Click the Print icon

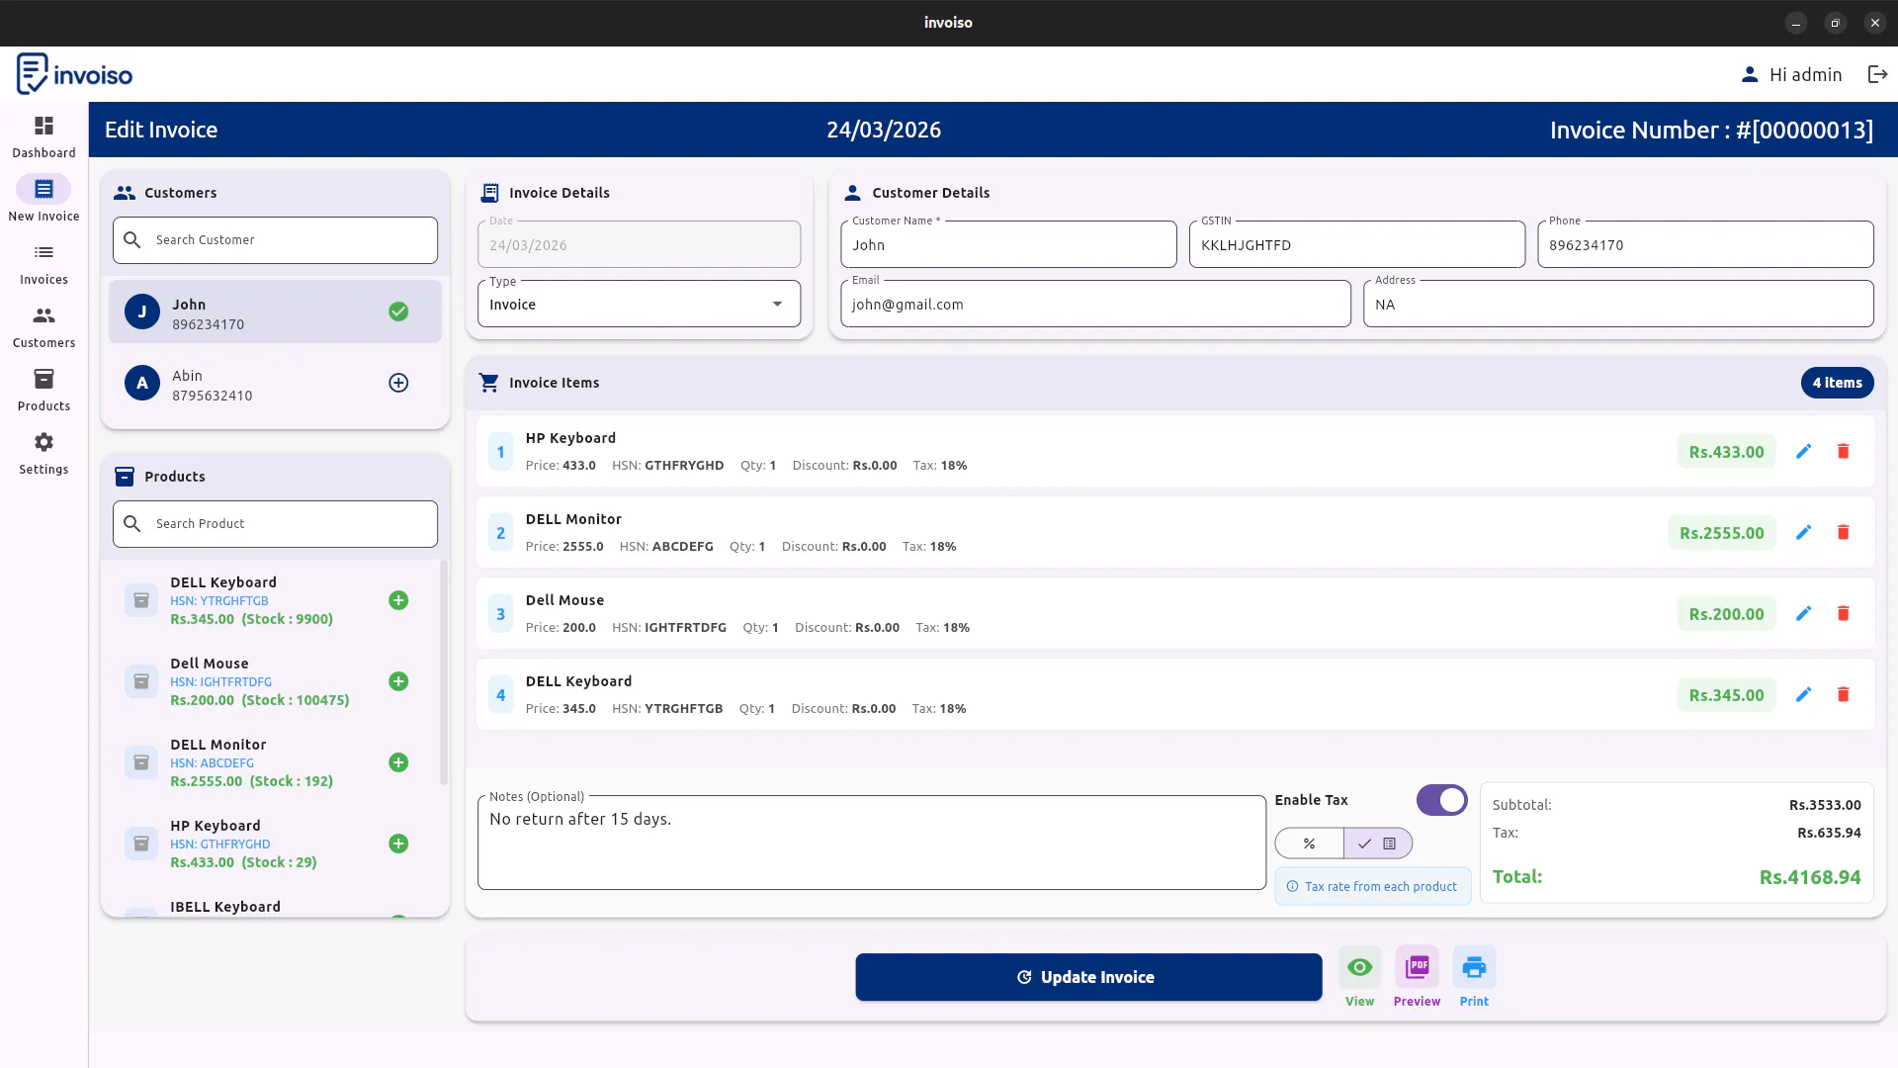pyautogui.click(x=1474, y=967)
